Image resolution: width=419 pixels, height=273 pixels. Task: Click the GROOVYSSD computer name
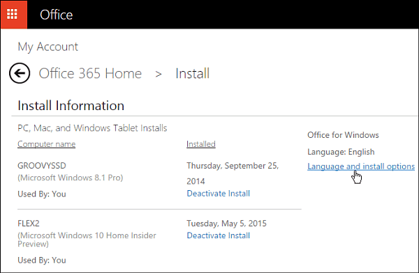pos(42,166)
